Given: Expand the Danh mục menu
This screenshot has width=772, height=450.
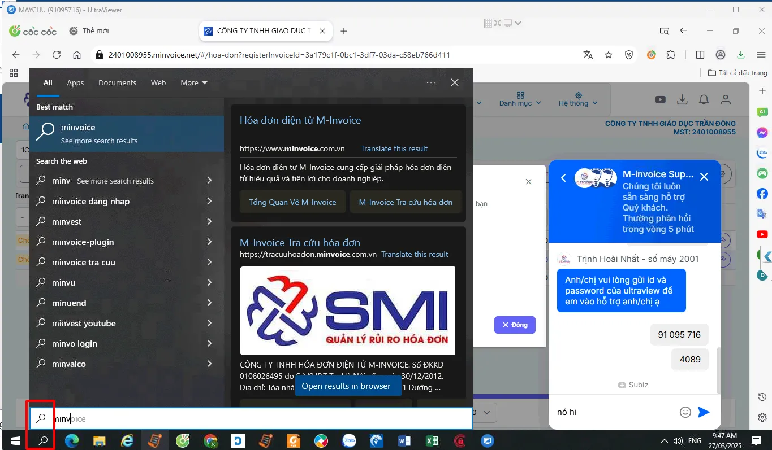Looking at the screenshot, I should tap(520, 100).
